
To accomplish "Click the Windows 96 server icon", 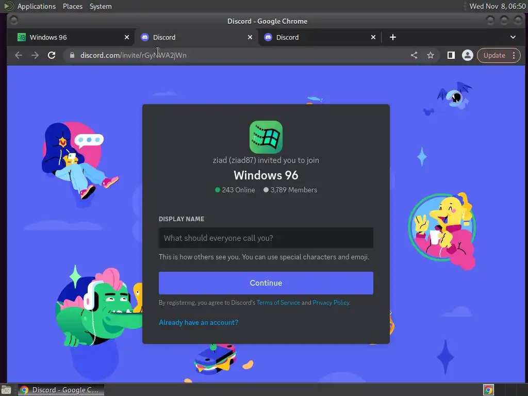I will tap(266, 137).
